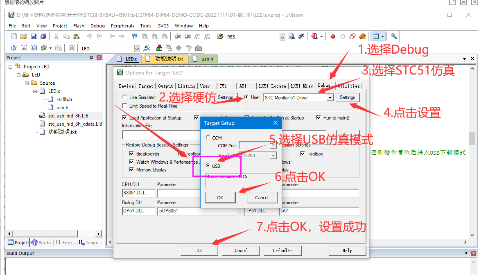Indent selected lines using toolbar icon
479x275 pixels.
pos(178,37)
